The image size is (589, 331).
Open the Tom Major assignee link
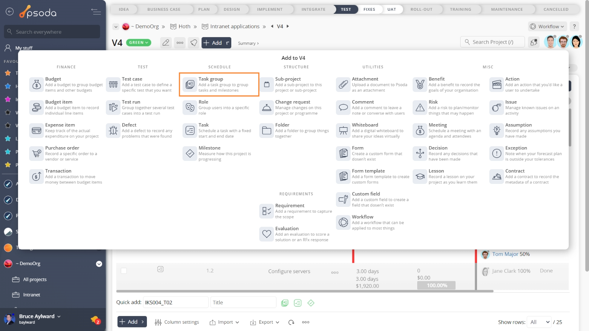pos(505,254)
